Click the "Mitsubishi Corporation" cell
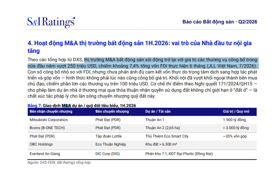 [49, 120]
